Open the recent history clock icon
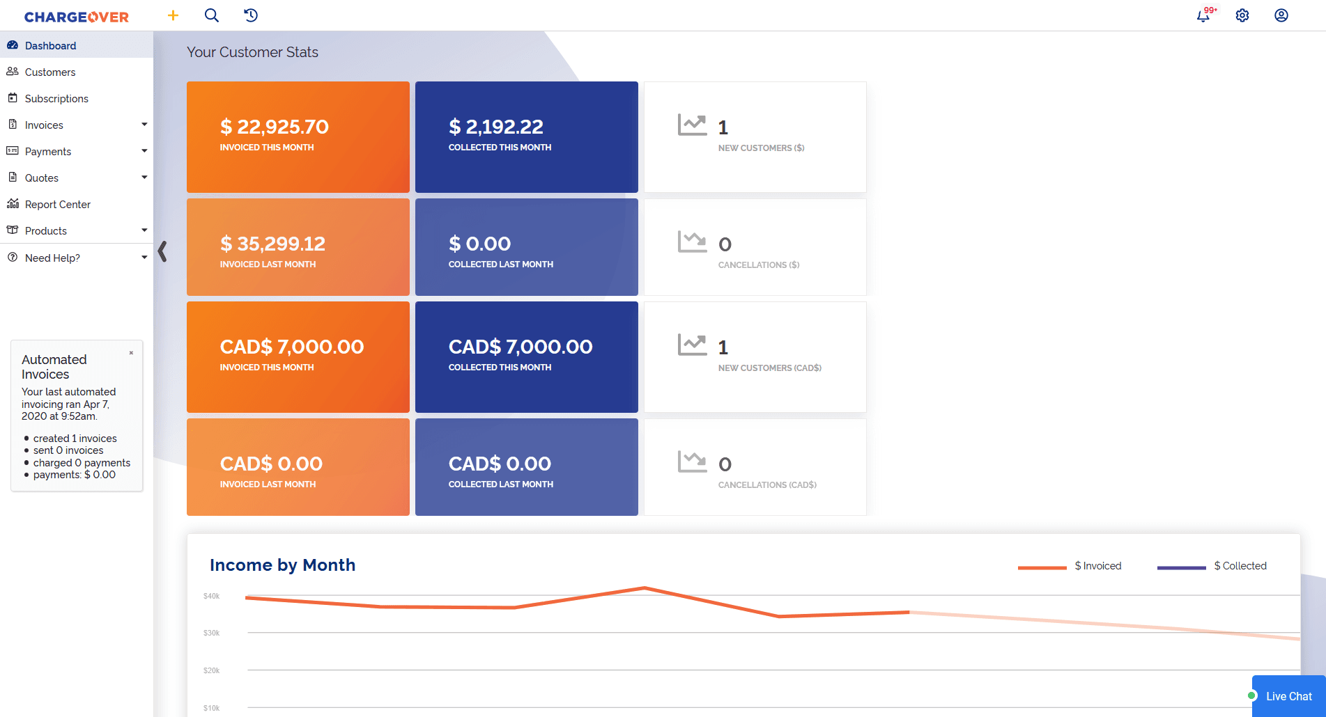Screen dimensions: 1326x717 pos(251,15)
